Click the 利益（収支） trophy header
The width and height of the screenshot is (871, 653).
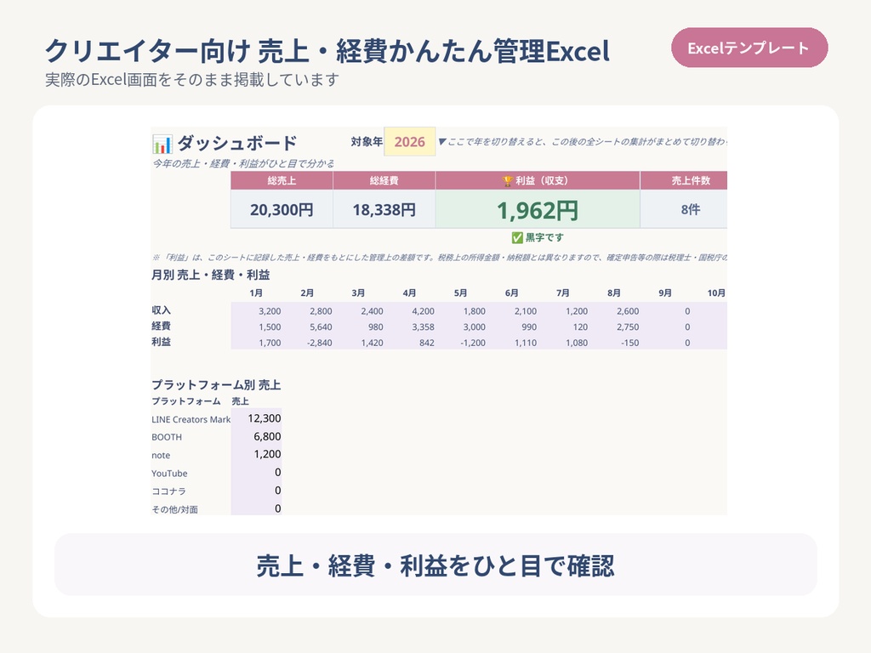pyautogui.click(x=538, y=180)
